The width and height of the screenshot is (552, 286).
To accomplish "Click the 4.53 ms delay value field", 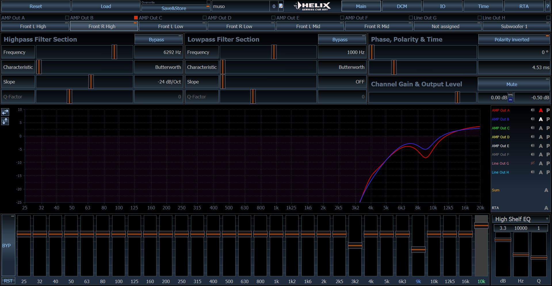I will 514,67.
